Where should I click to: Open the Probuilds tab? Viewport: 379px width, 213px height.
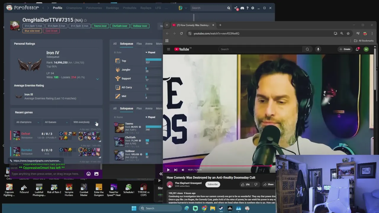[x=129, y=8]
